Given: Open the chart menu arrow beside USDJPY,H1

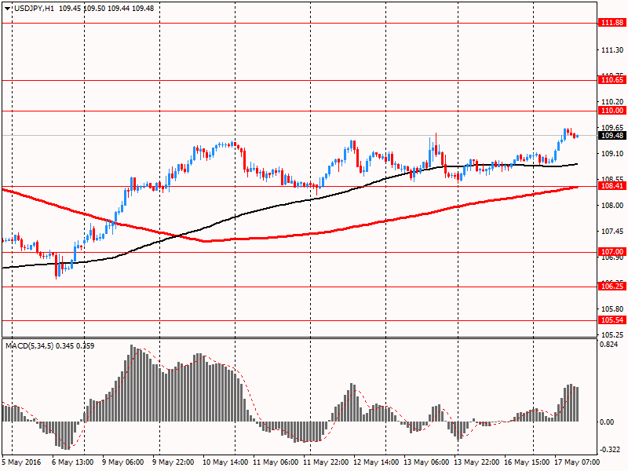Looking at the screenshot, I should (8, 9).
